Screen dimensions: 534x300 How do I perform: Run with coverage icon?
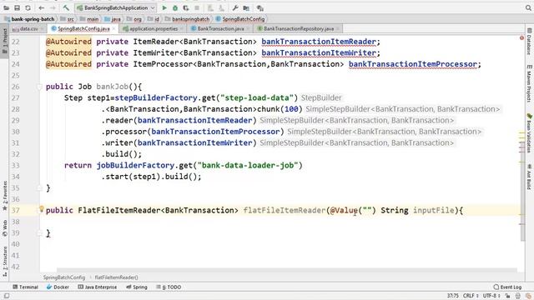[185, 7]
